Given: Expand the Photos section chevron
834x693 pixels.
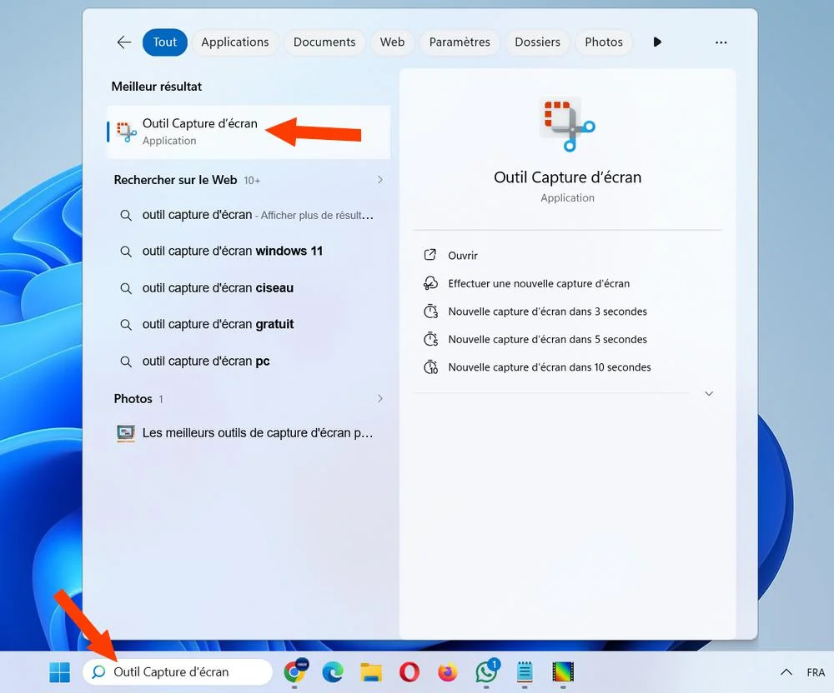Looking at the screenshot, I should coord(379,398).
